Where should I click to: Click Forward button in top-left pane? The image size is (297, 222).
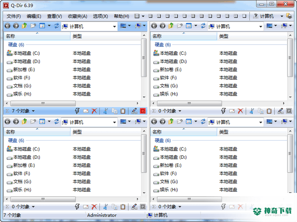(x=16, y=26)
